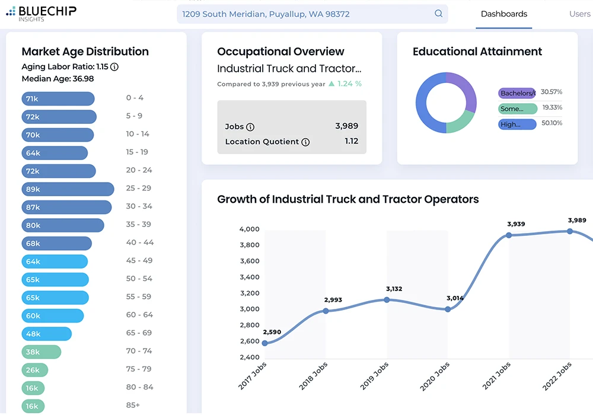Viewport: 593px width, 415px height.
Task: Click the Location Quotient info icon
Action: (305, 142)
